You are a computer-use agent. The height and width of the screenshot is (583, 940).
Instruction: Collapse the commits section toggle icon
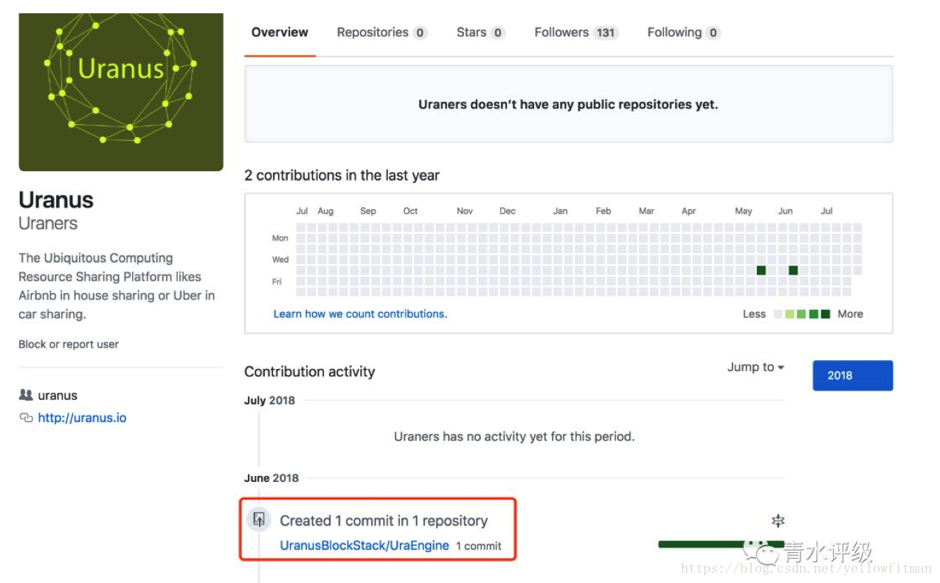tap(778, 521)
